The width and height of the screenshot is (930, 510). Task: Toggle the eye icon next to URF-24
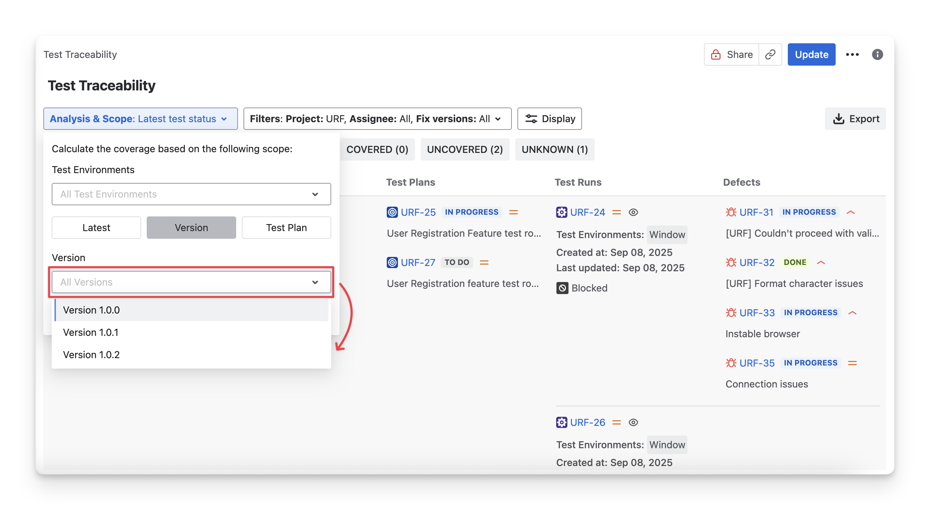click(x=633, y=212)
